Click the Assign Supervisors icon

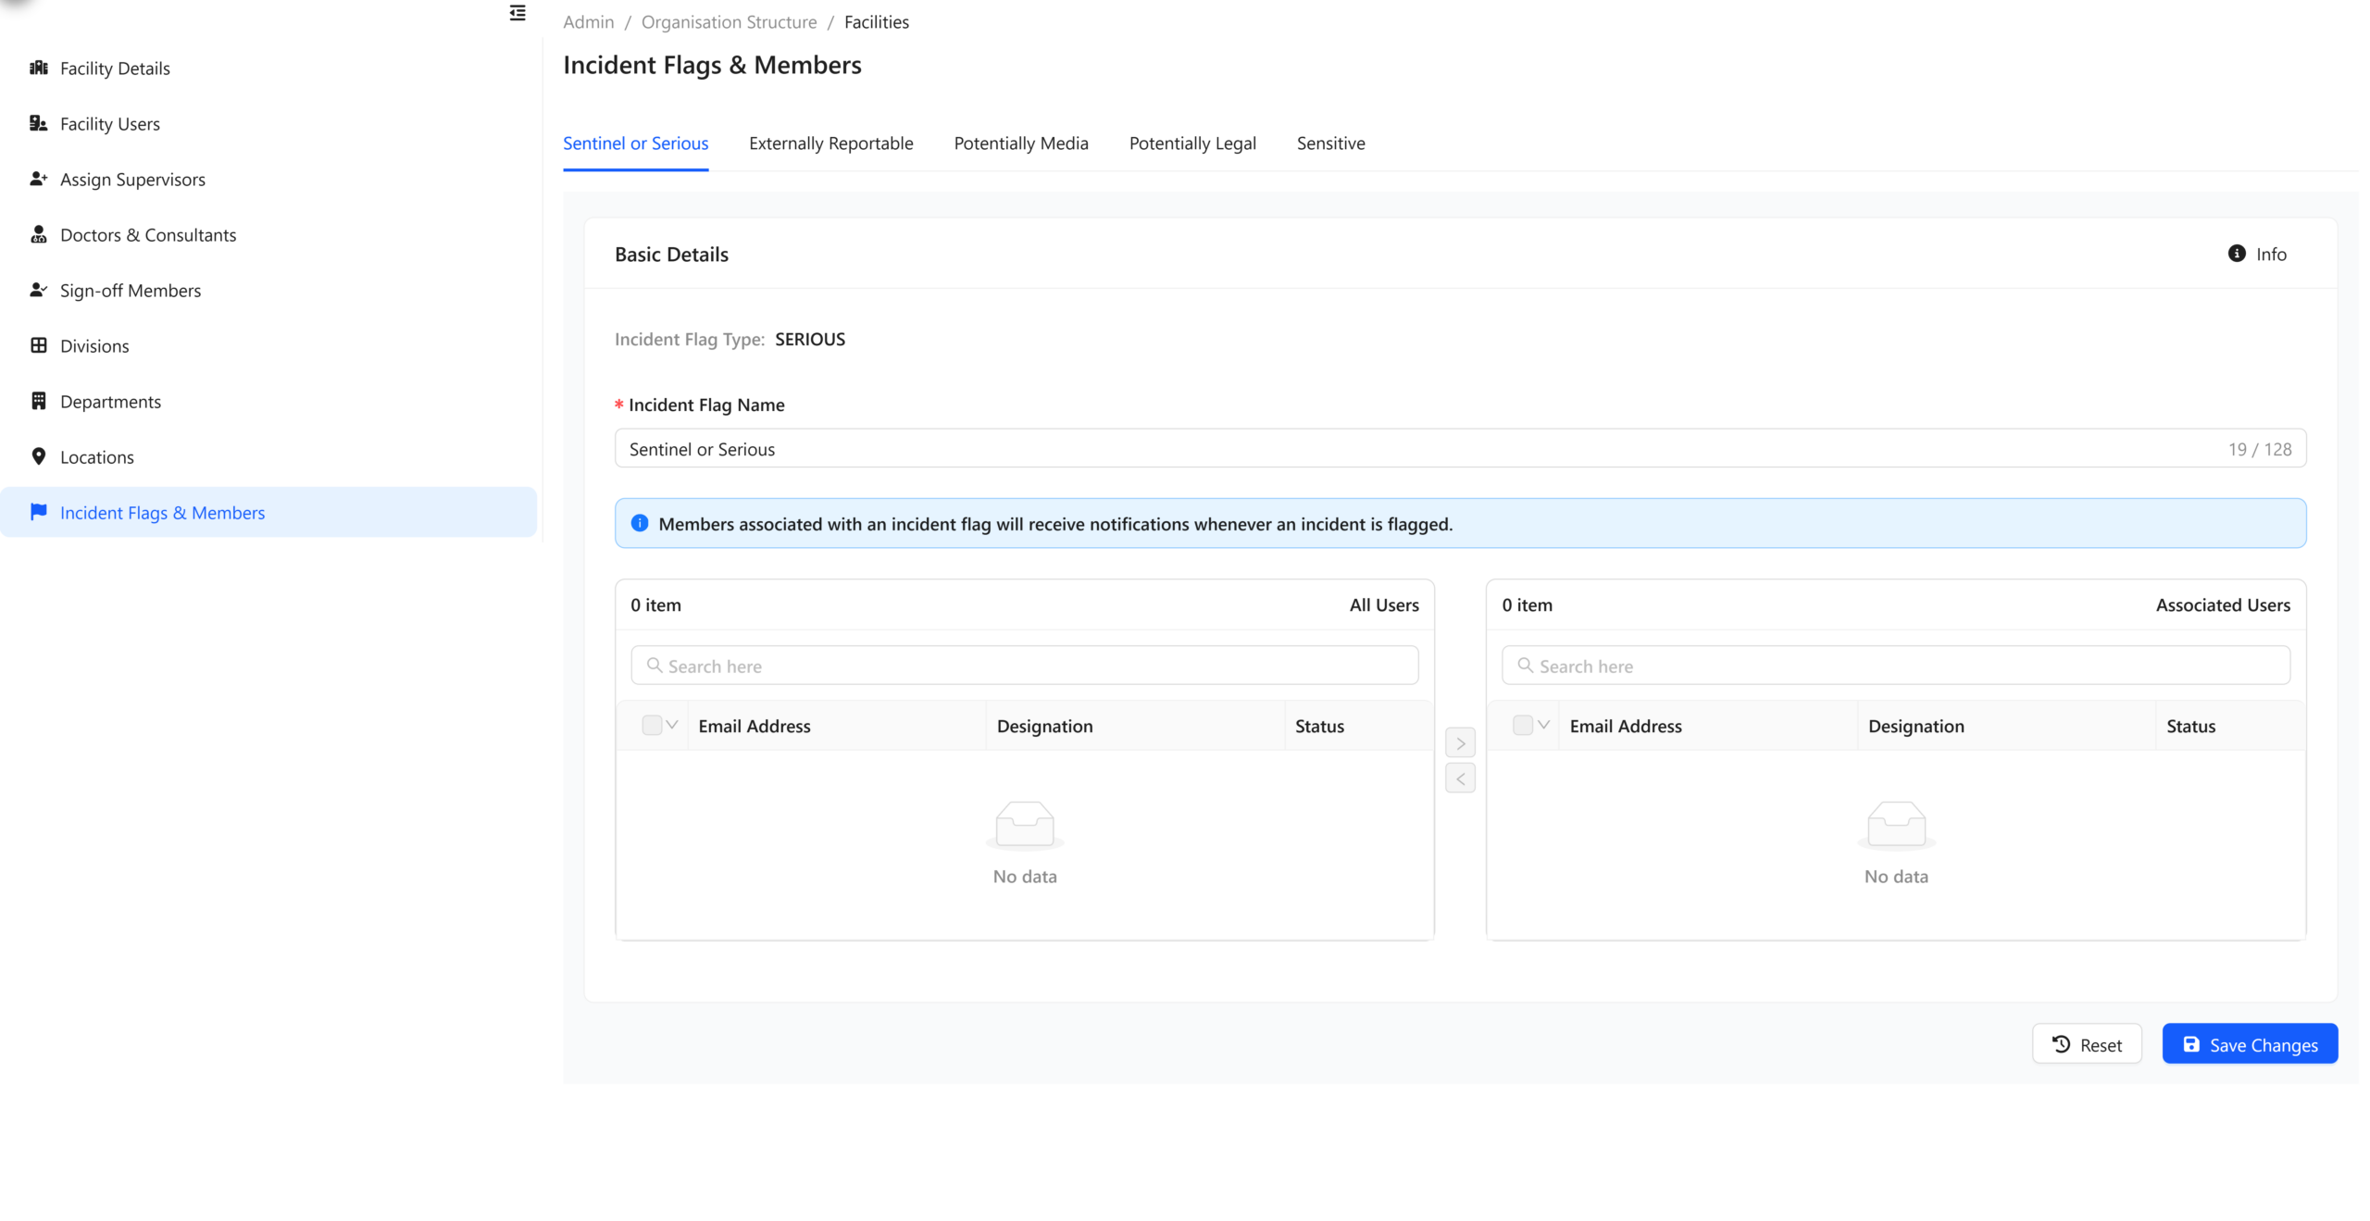[38, 179]
